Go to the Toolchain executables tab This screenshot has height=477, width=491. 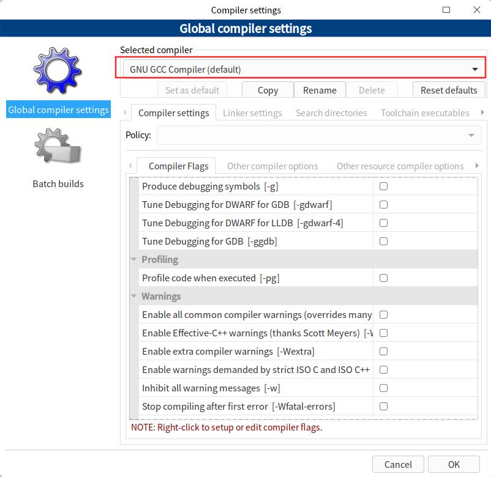(x=425, y=113)
